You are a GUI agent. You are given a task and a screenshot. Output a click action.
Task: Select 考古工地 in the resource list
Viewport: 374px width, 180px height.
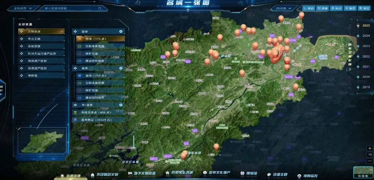tap(41, 39)
